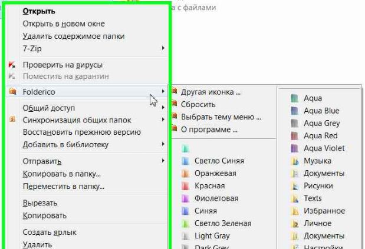
Task: Pick the Light Gray folder icon
Action: click(x=186, y=236)
